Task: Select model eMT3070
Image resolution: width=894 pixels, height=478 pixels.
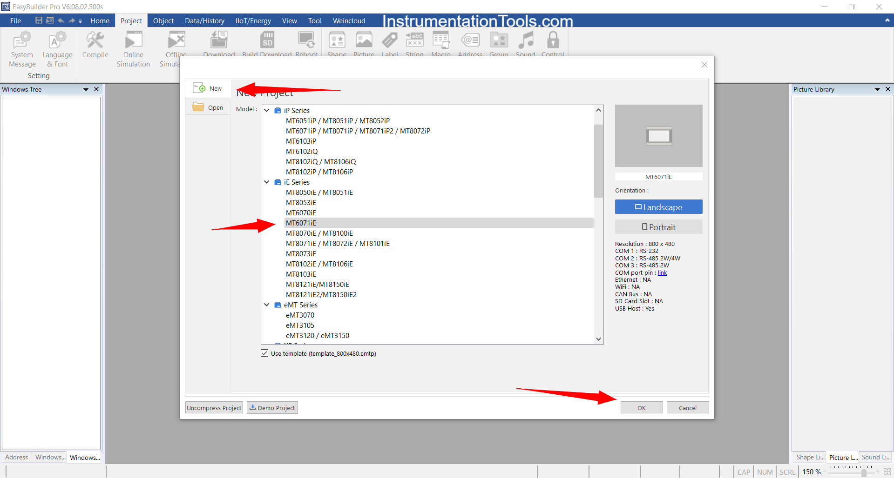Action: (300, 315)
